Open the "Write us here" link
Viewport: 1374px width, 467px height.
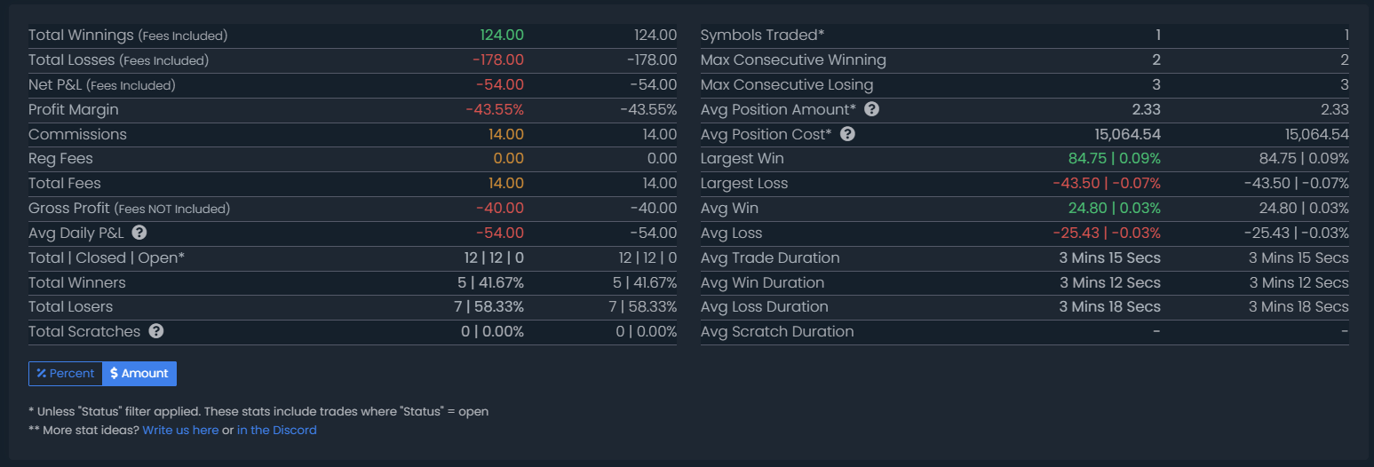(180, 431)
